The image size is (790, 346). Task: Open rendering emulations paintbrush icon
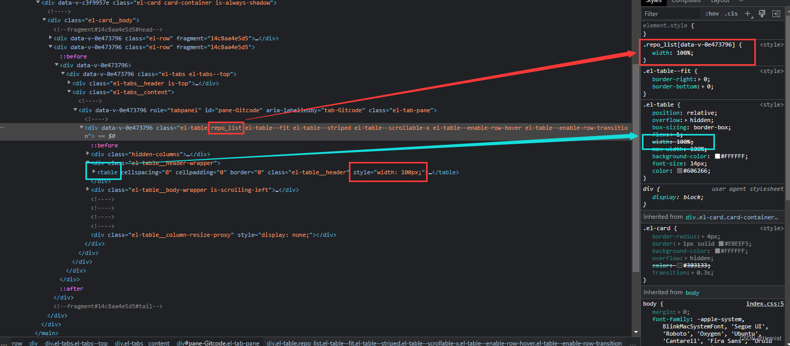tap(762, 13)
